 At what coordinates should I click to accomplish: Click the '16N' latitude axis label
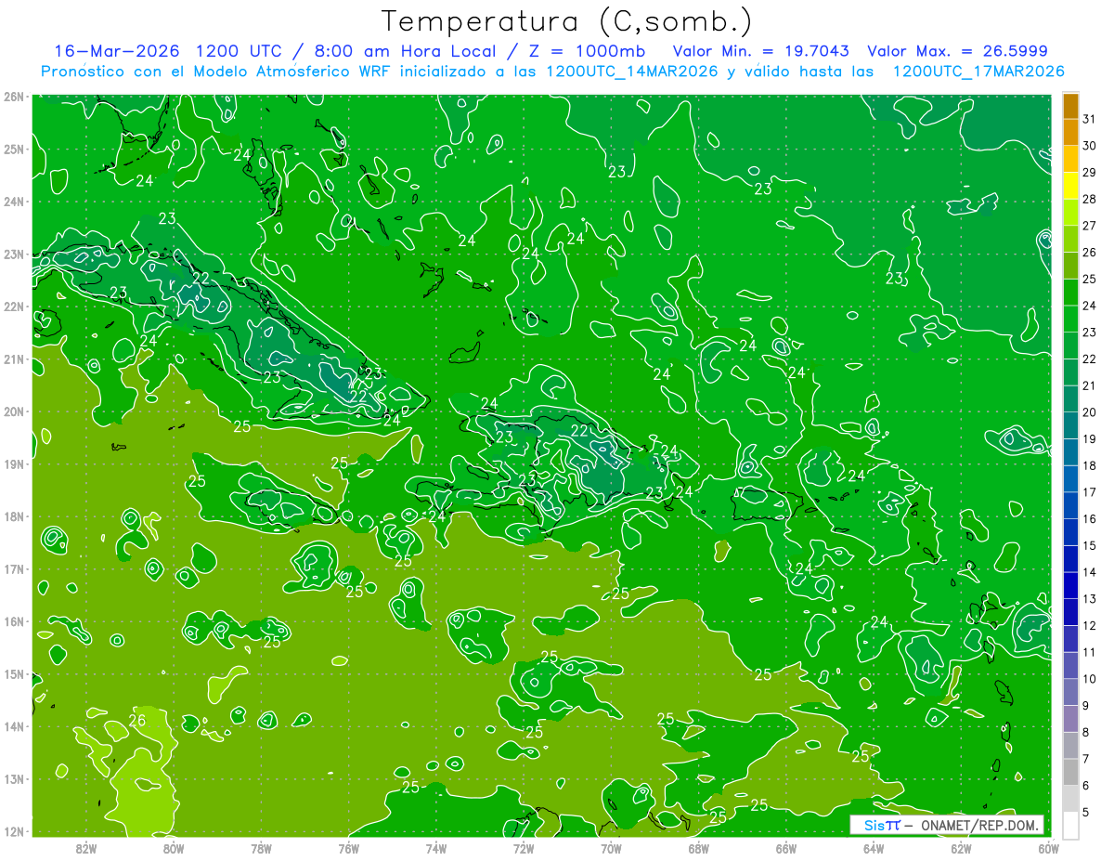[14, 621]
